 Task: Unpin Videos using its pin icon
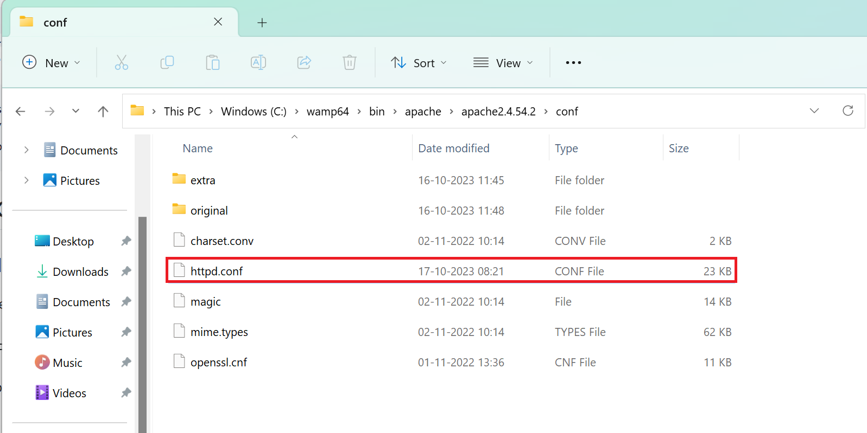click(126, 393)
